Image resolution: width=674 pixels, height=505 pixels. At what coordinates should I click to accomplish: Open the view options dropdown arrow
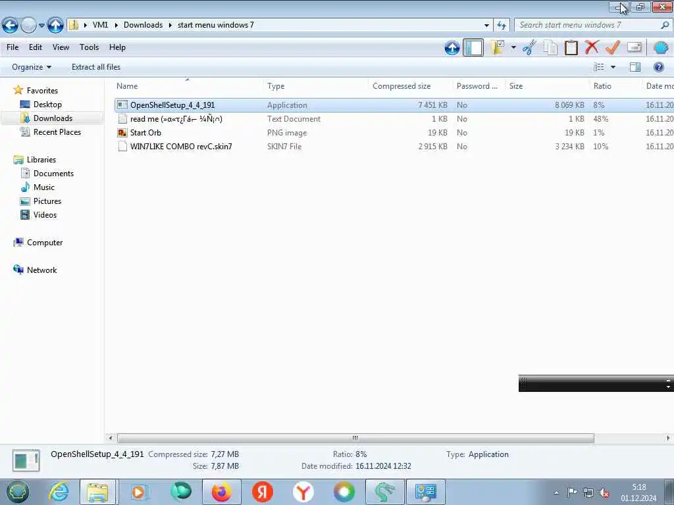(x=613, y=67)
